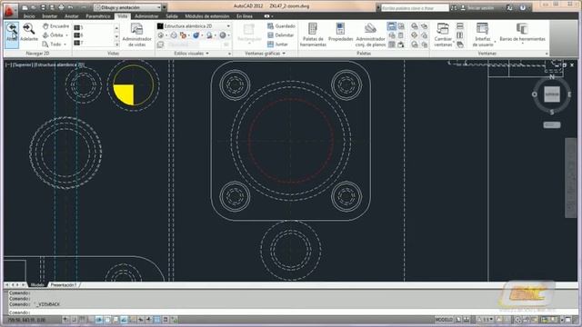Expand the views list gallery arrow
Screen dimensions: 582x327
point(116,45)
